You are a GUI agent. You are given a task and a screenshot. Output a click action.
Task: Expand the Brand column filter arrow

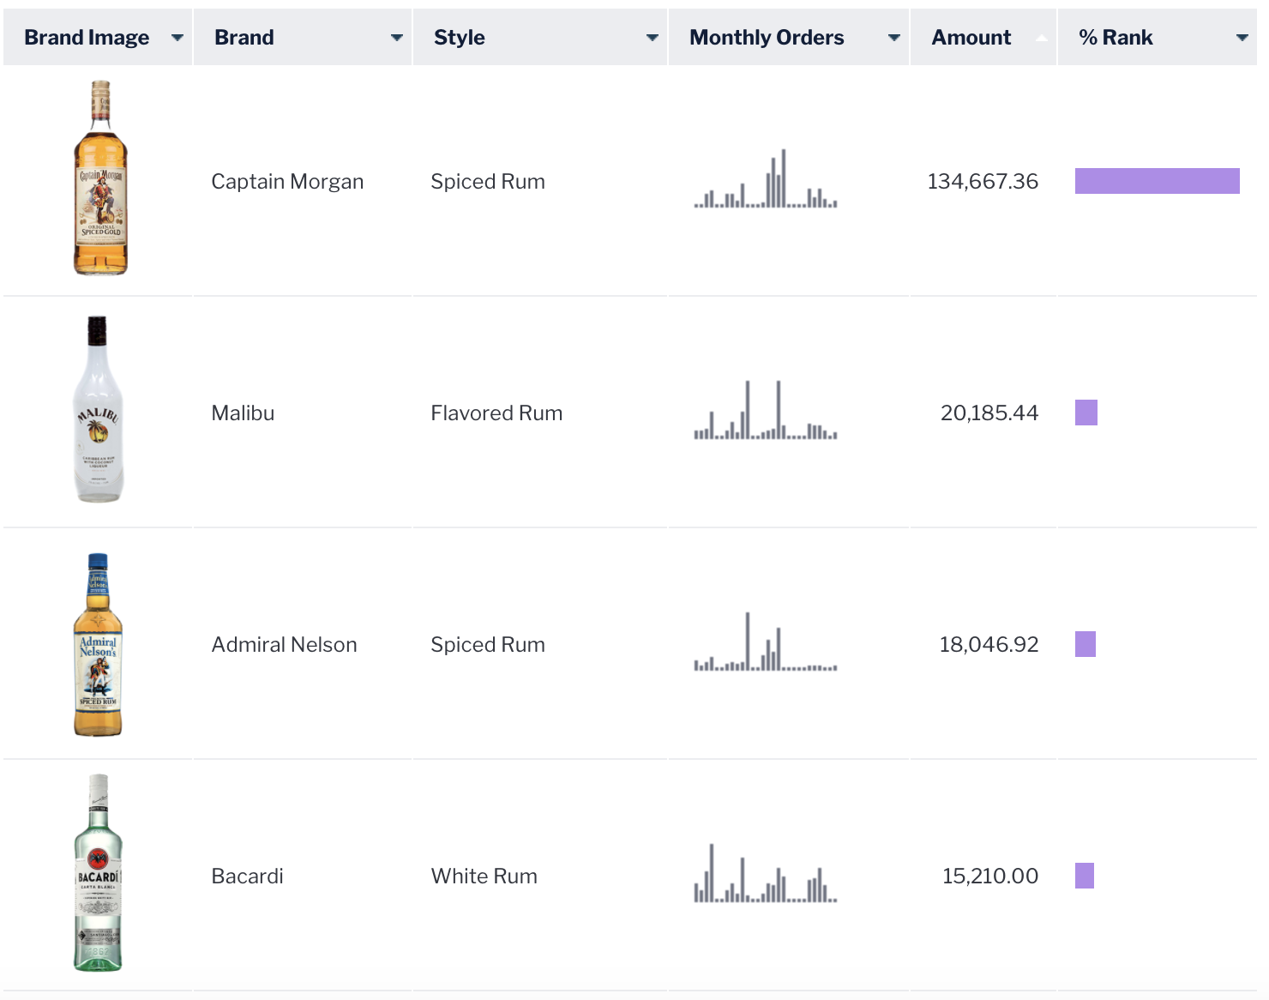(396, 38)
